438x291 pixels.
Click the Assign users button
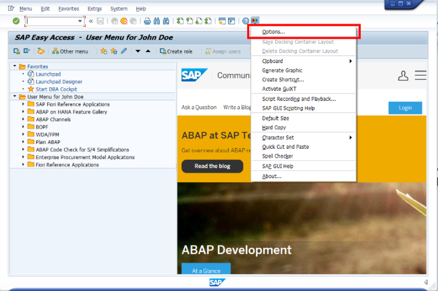(x=222, y=51)
